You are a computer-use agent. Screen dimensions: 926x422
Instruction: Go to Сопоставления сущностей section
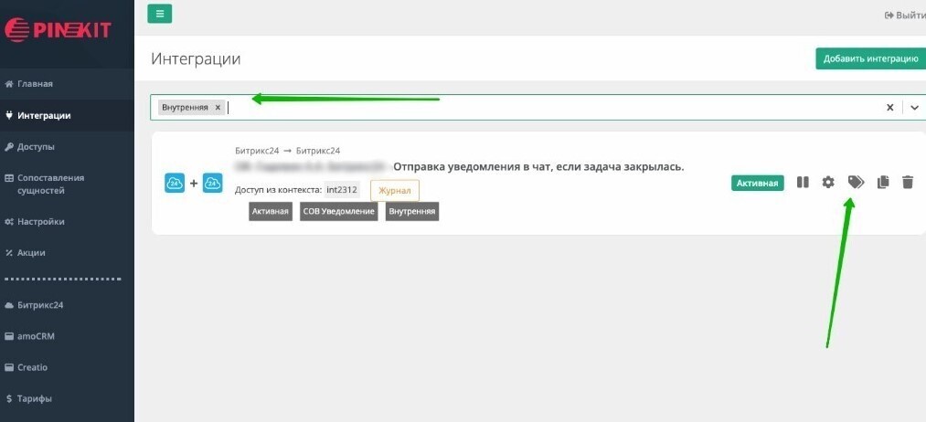tap(50, 184)
